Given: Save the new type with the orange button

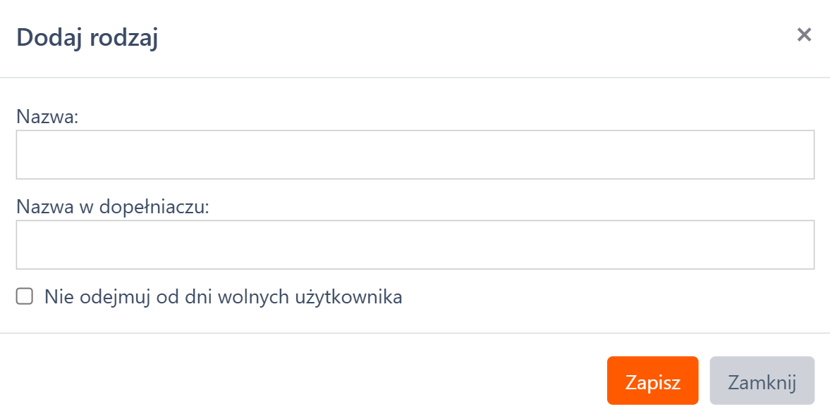Looking at the screenshot, I should 652,381.
